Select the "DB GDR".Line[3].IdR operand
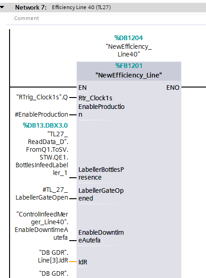The width and height of the screenshot is (206, 278). point(53,257)
